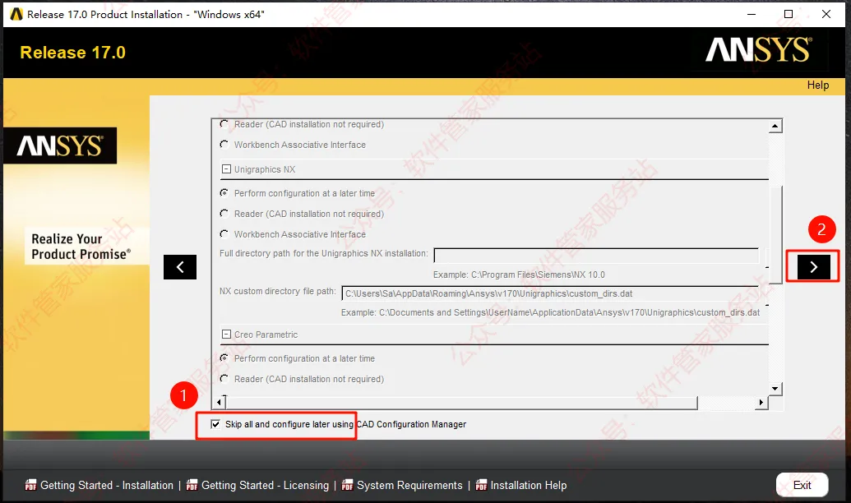
Task: Click the ANSYS title bar icon
Action: 16,14
